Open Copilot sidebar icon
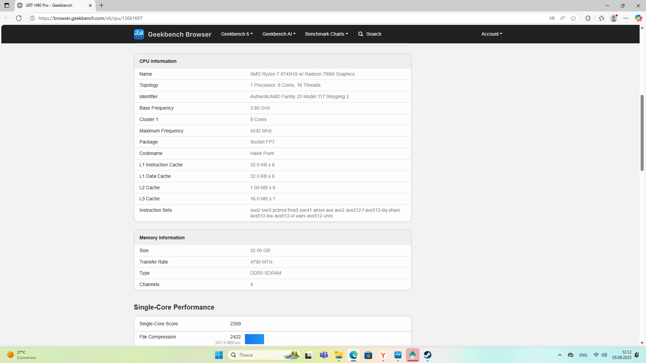 [x=638, y=18]
